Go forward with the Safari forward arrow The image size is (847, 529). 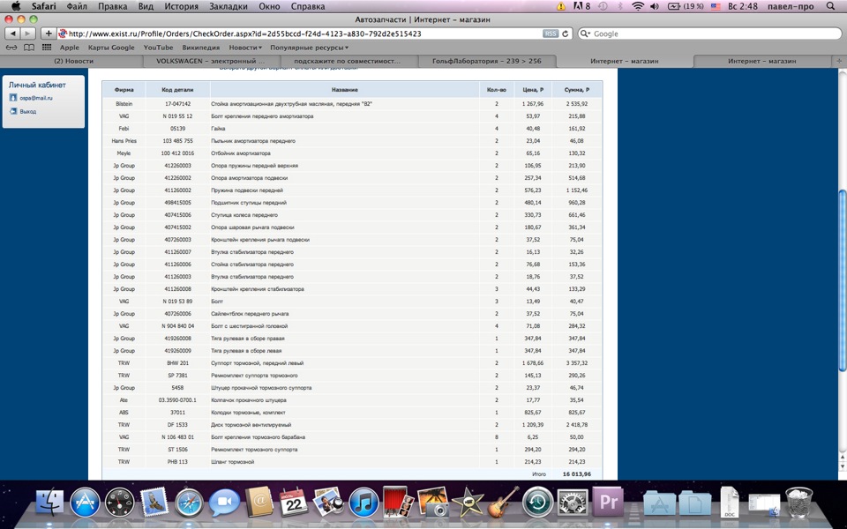coord(27,34)
